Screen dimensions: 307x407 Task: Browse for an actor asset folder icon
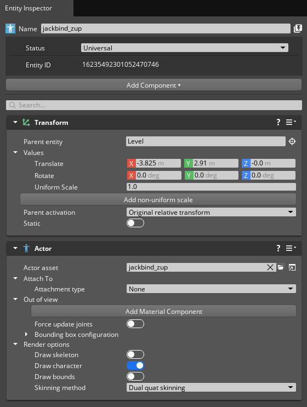281,267
